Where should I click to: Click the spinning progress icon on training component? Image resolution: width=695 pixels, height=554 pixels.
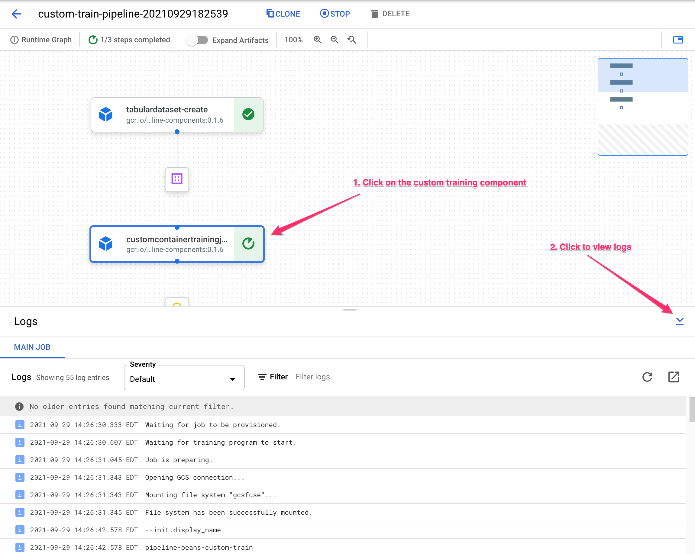[x=247, y=243]
